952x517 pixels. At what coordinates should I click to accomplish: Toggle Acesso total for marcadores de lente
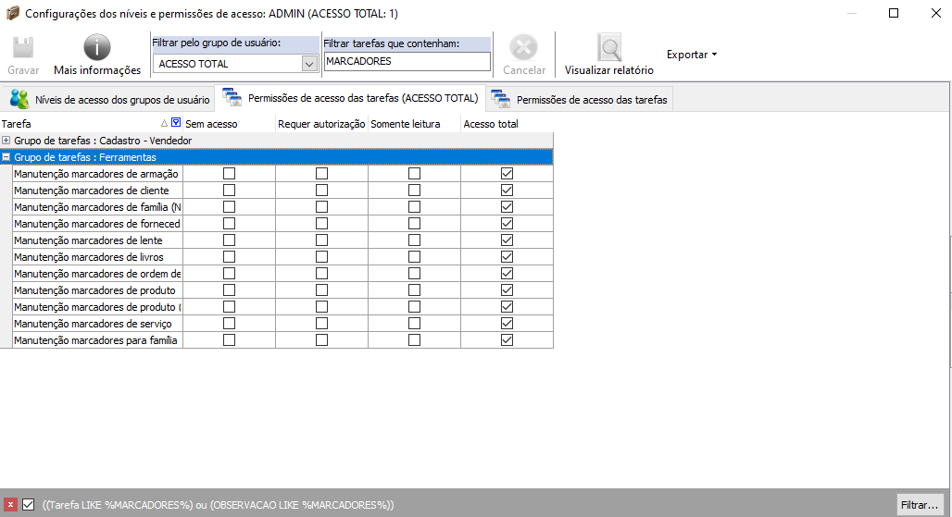507,240
